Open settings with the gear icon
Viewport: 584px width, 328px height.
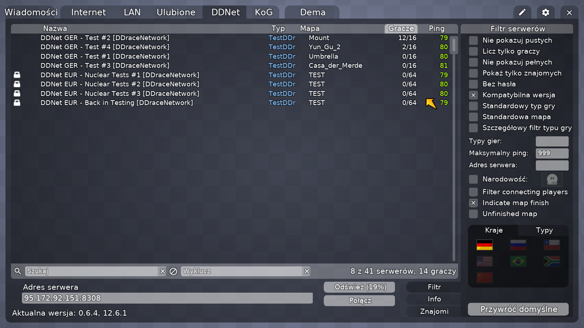546,12
